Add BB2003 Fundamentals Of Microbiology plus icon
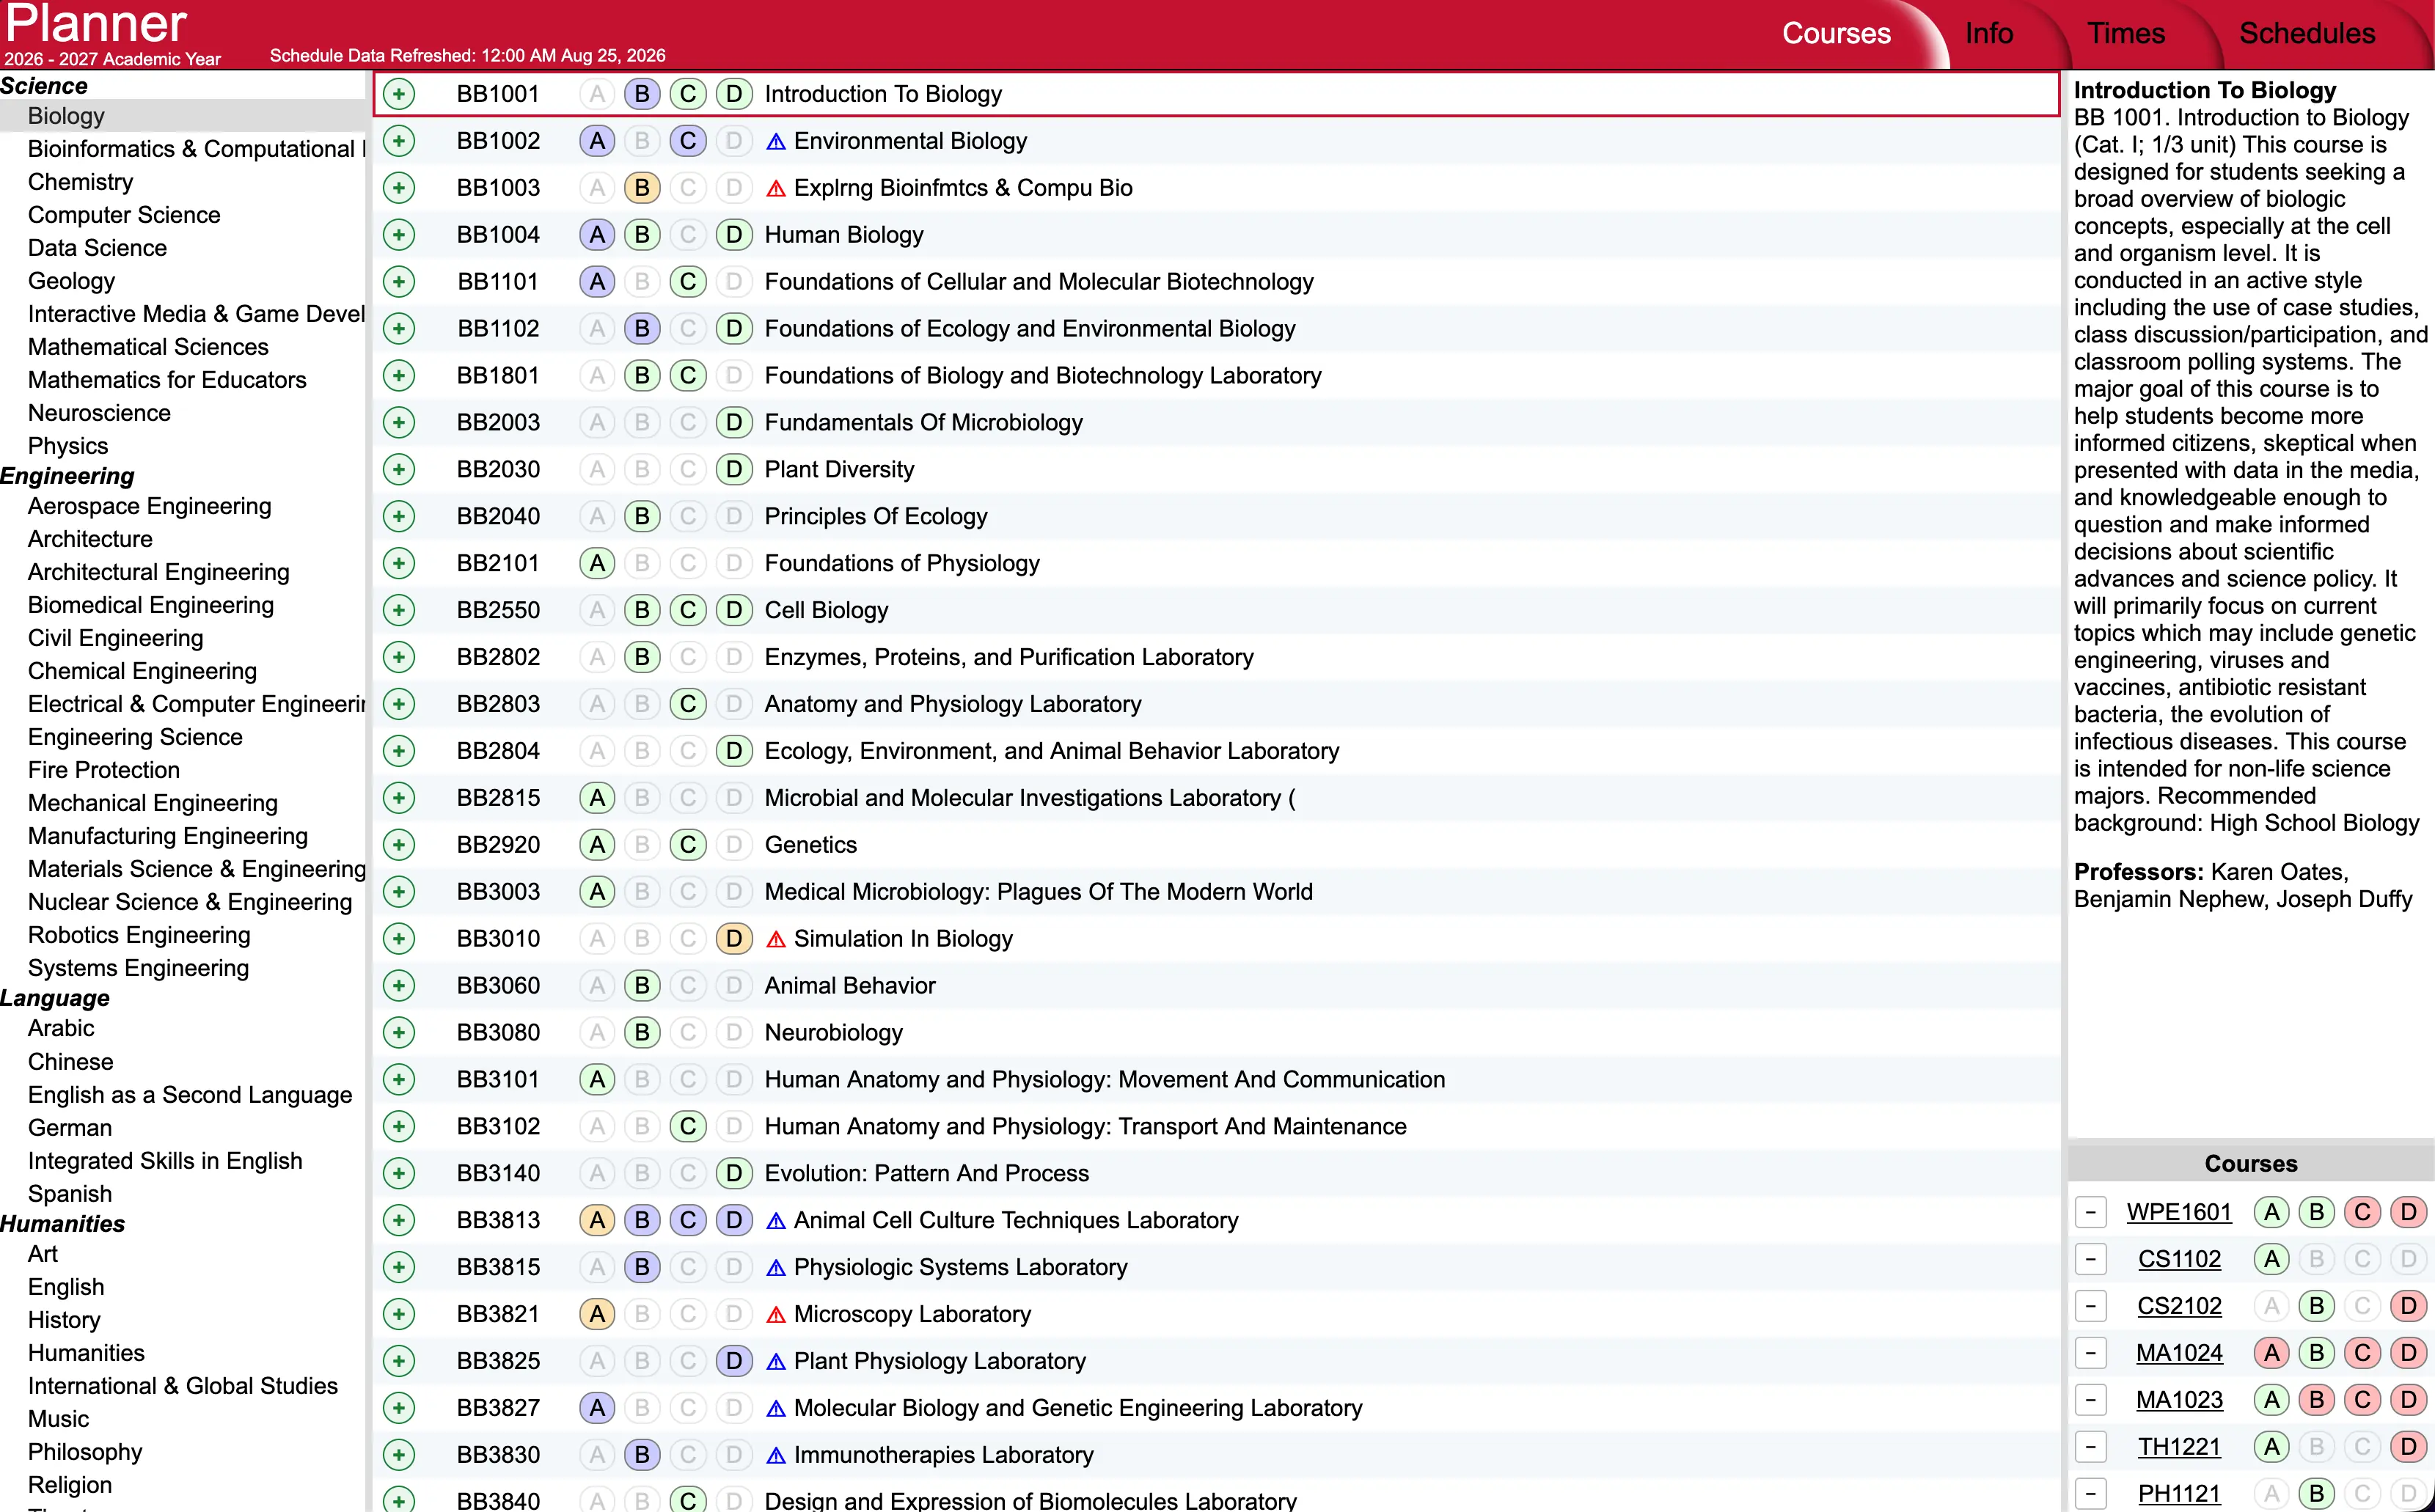This screenshot has width=2435, height=1512. (399, 422)
